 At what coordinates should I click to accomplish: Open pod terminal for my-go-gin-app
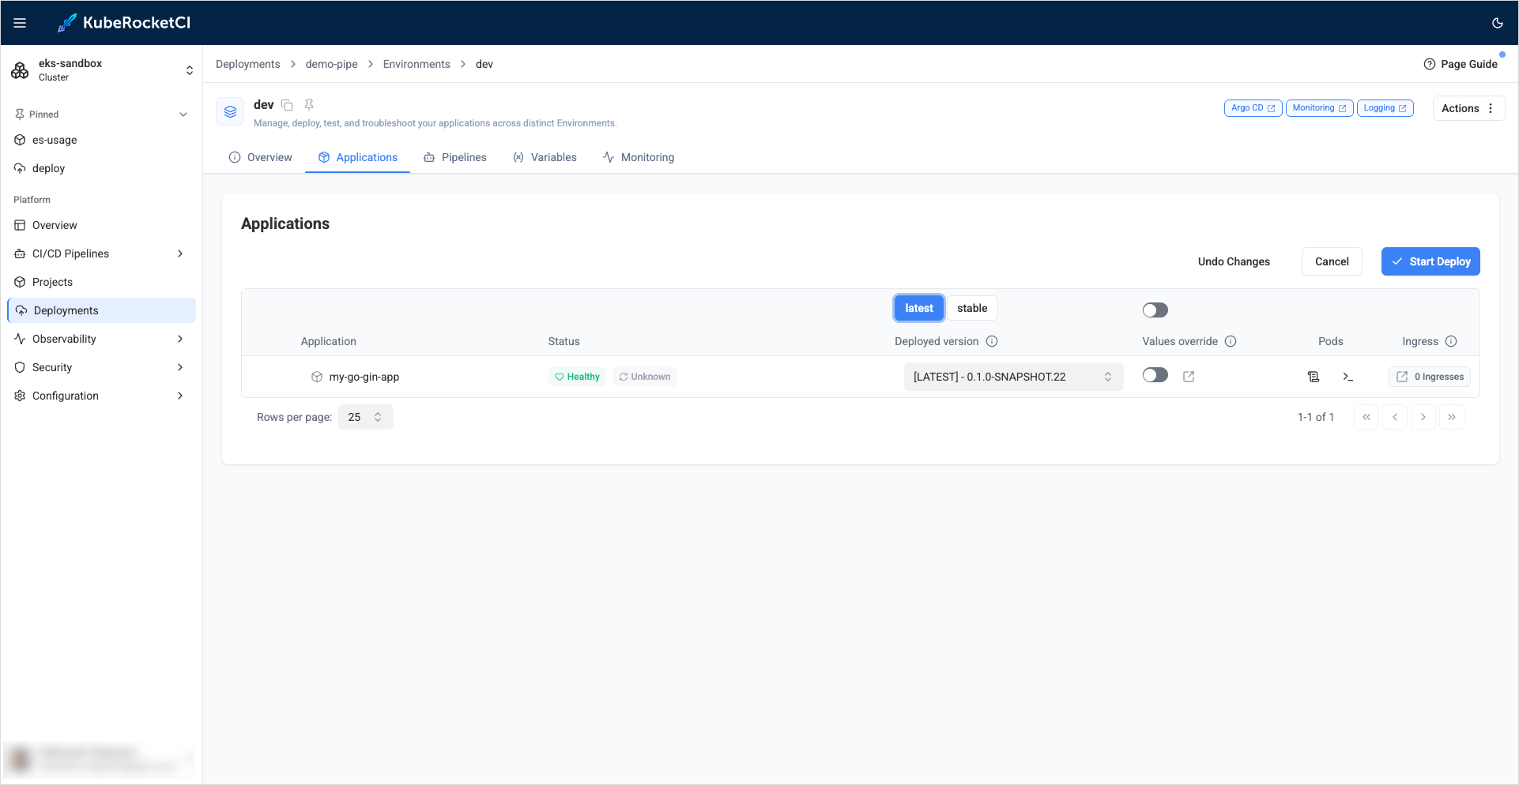pos(1347,377)
